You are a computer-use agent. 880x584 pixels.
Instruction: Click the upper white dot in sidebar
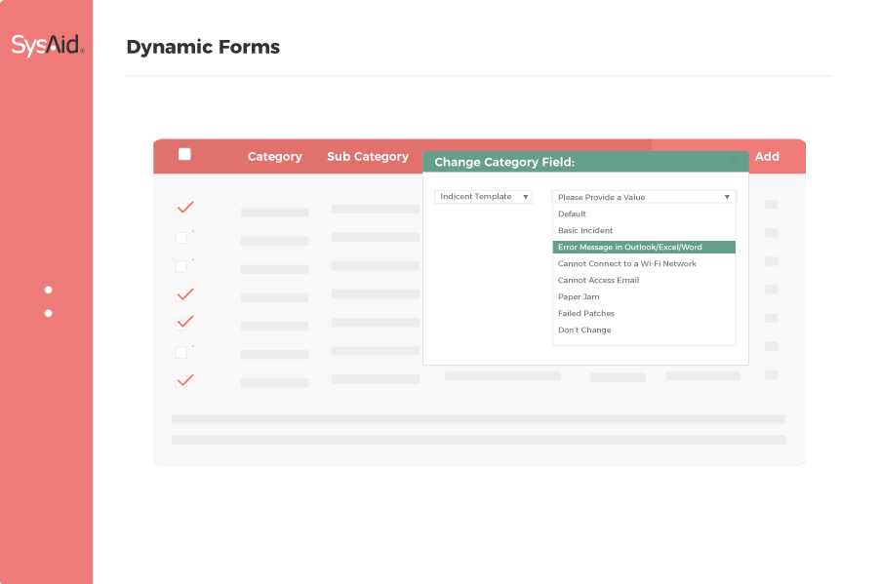point(48,290)
